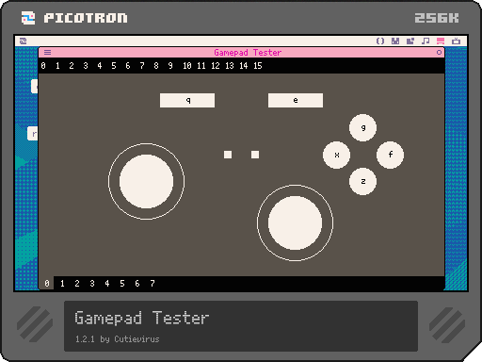Select player 7 in bottom row

tap(153, 284)
